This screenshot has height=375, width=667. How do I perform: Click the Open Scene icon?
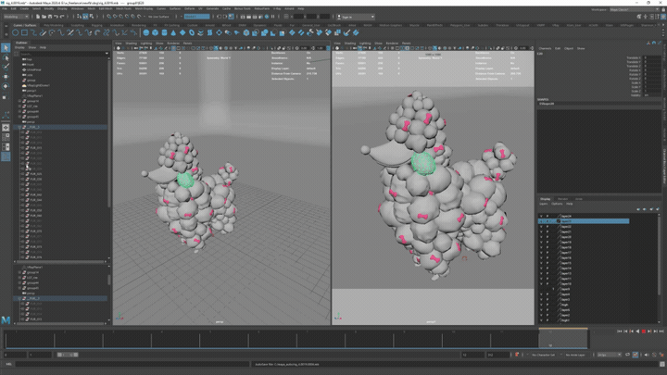coord(44,17)
